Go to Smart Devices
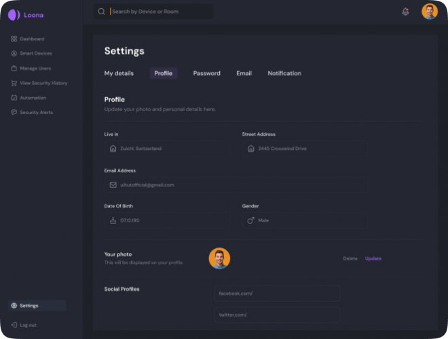This screenshot has height=339, width=448. coord(31,54)
